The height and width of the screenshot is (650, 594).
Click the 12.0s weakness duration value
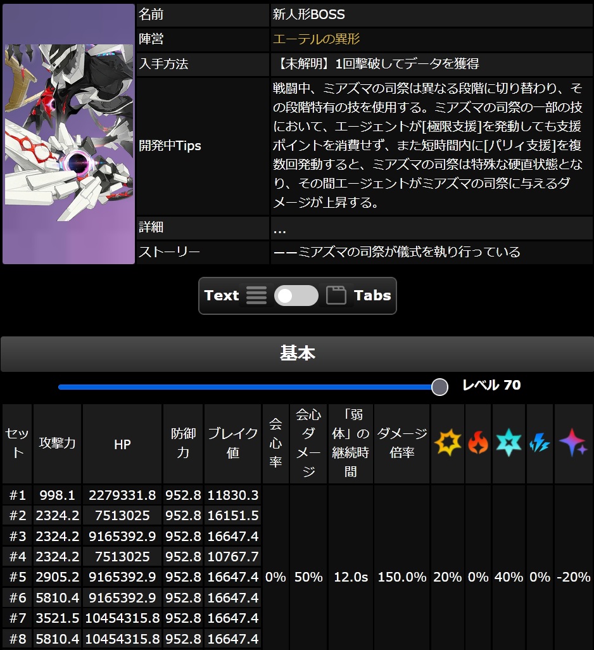tap(351, 577)
